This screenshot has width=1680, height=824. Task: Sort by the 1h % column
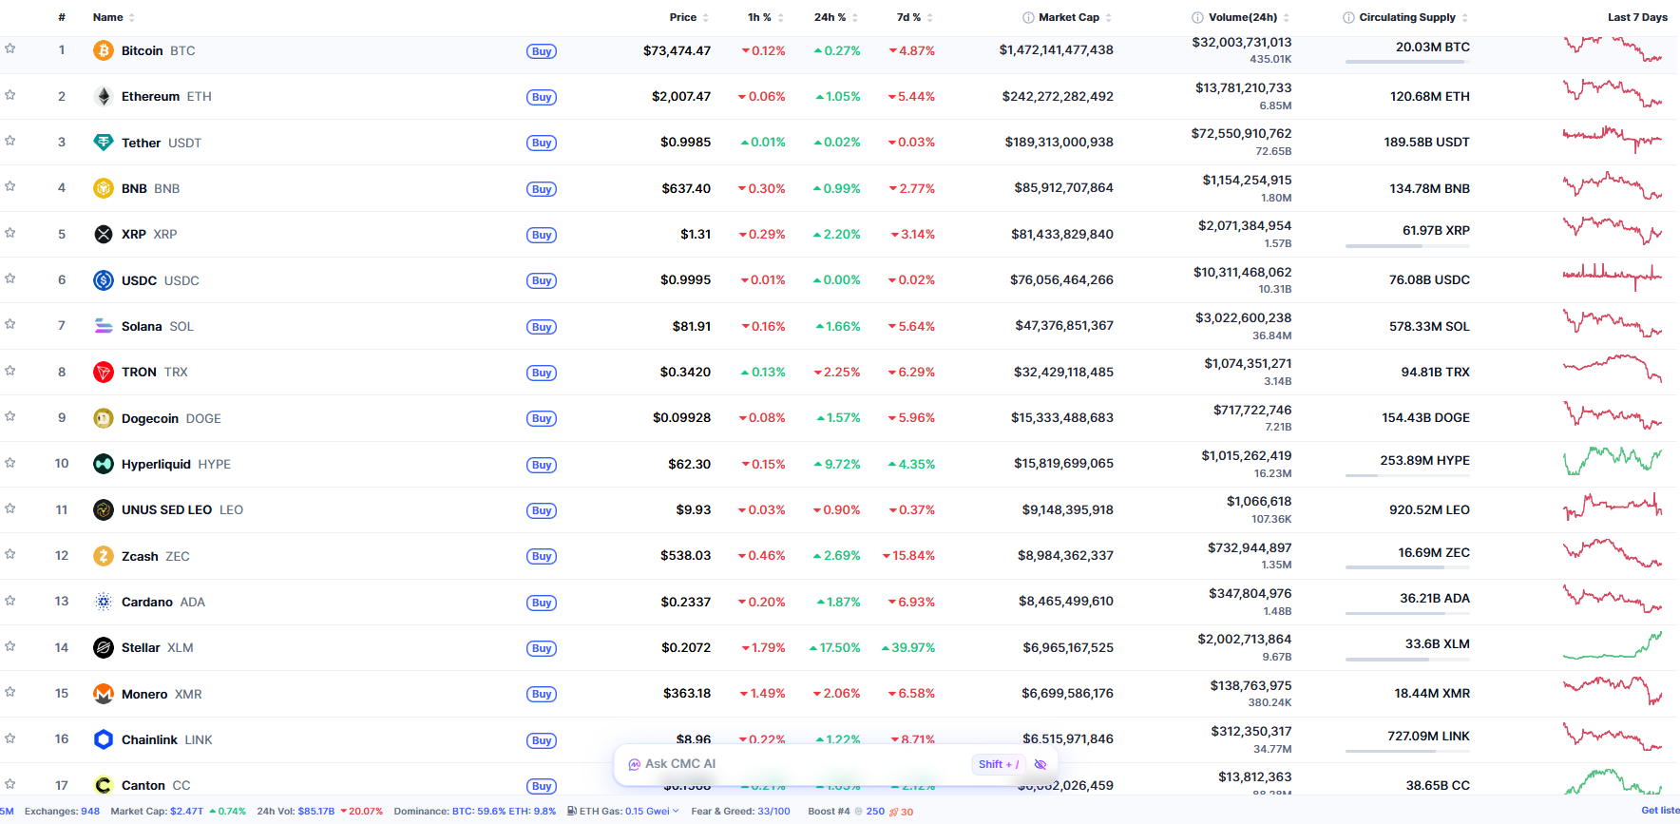tap(766, 17)
